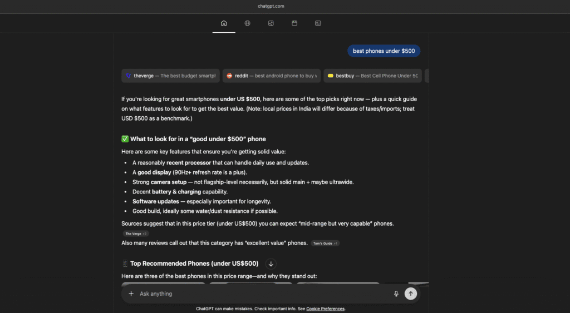Click heading 'What to look for'

[x=198, y=139]
